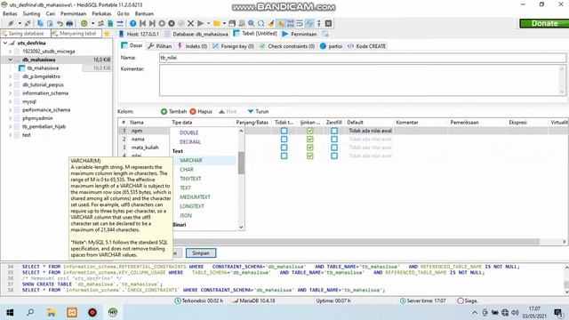Click the Donate button
Image resolution: width=569 pixels, height=320 pixels.
(x=544, y=23)
